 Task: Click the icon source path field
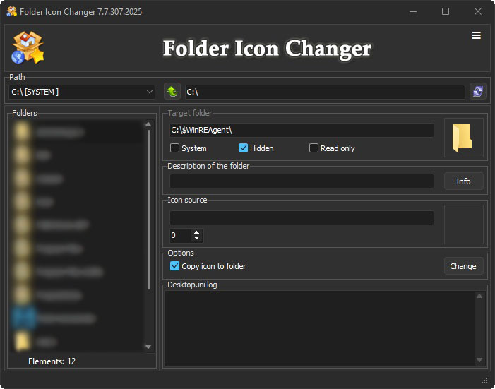point(302,218)
